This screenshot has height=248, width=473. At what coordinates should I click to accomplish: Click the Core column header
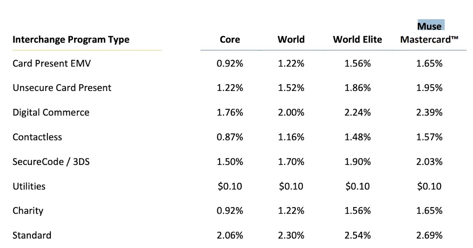coord(230,40)
